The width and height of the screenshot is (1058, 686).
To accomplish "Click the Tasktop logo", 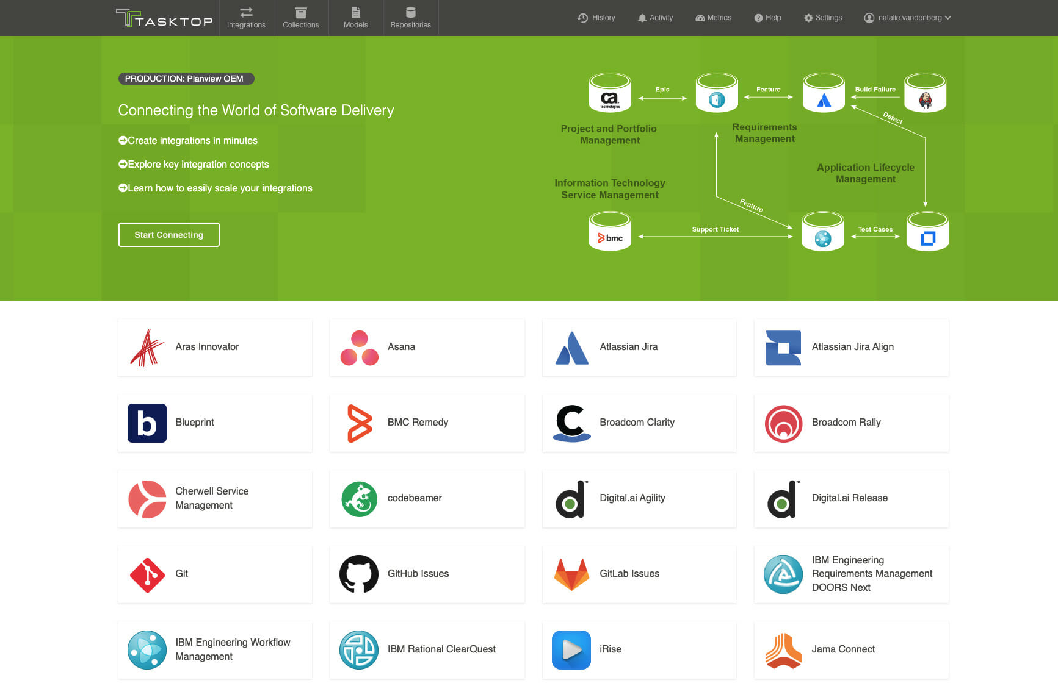I will (x=164, y=18).
